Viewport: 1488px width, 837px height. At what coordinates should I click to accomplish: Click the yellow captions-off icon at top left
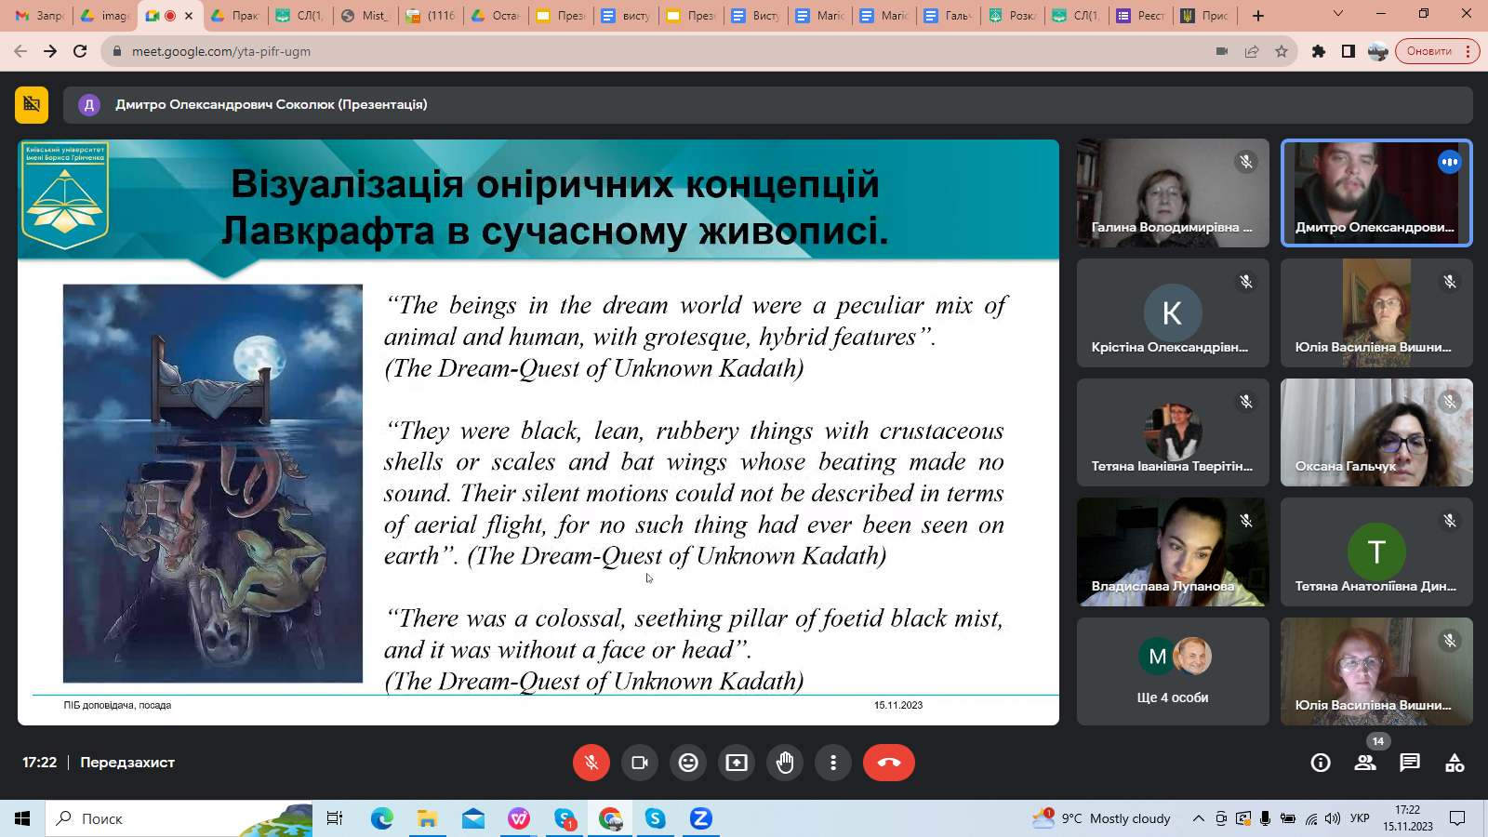[32, 104]
